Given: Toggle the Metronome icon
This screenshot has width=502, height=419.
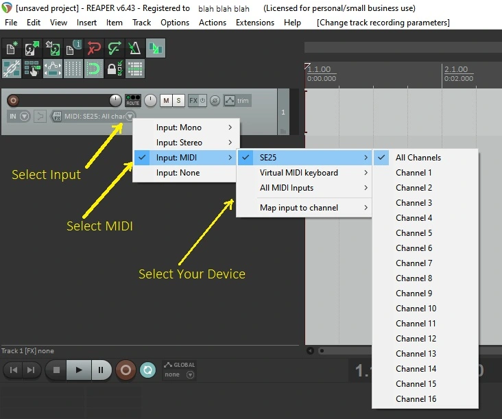Looking at the screenshot, I should (x=135, y=48).
